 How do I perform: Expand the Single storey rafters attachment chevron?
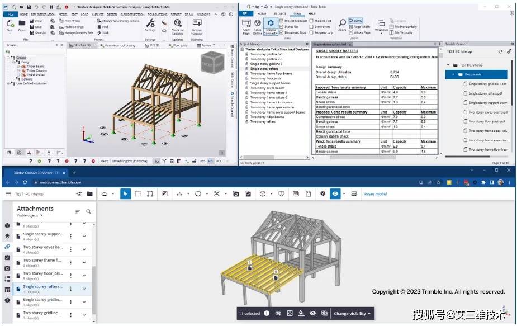point(84,289)
